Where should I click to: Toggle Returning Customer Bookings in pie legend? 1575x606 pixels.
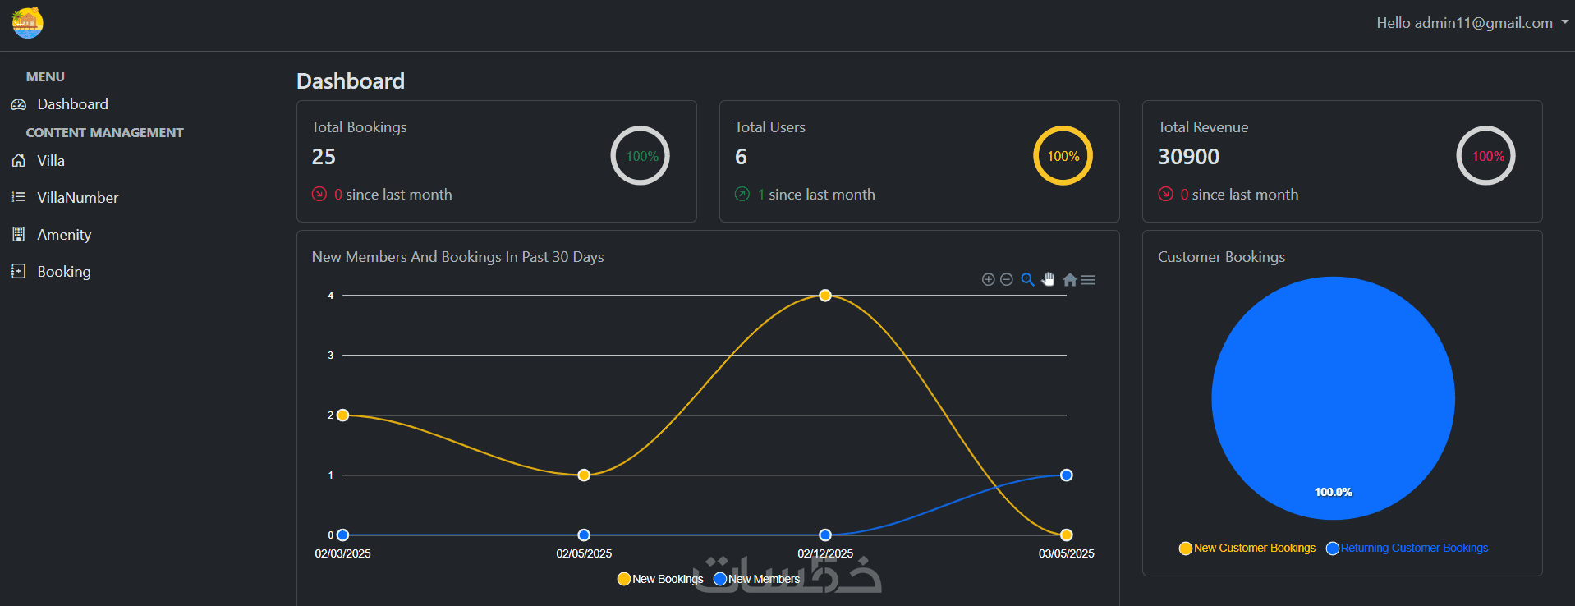pyautogui.click(x=1407, y=549)
